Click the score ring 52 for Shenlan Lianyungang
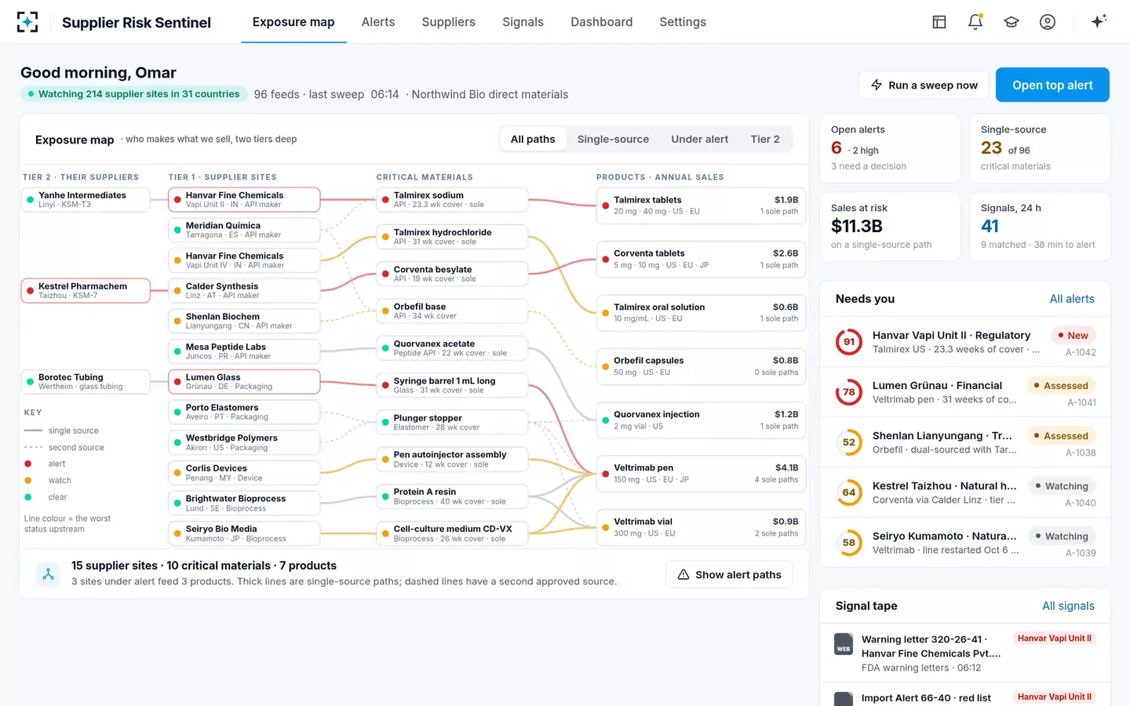Screen dimensions: 1130x706 [x=849, y=442]
